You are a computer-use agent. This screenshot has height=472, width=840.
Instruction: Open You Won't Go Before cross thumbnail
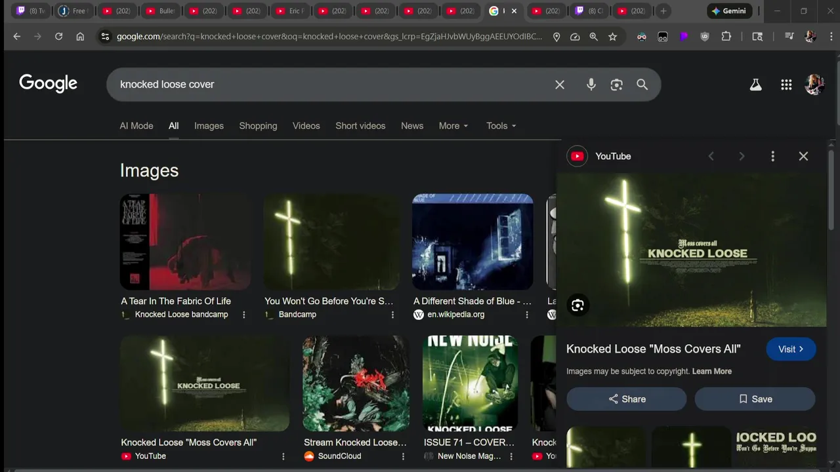(331, 242)
